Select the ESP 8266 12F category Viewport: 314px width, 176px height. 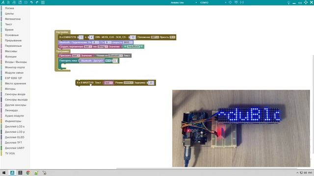pos(13,78)
